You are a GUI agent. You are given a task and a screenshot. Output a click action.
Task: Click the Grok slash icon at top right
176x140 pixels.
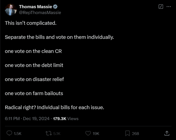[x=161, y=7]
